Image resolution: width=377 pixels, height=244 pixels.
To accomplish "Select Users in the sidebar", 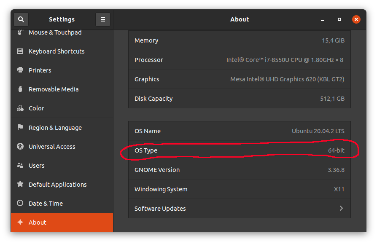I will (x=62, y=166).
